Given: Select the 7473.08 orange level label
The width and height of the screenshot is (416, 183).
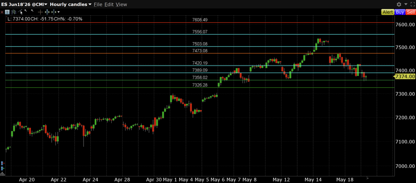Looking at the screenshot, I should pos(200,51).
